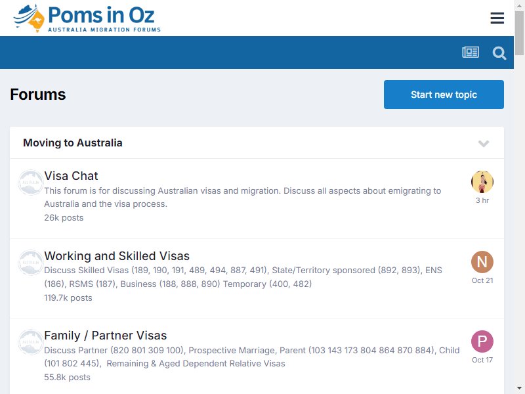Viewport: 525px width, 394px height.
Task: Open the orange N user avatar
Action: point(482,262)
